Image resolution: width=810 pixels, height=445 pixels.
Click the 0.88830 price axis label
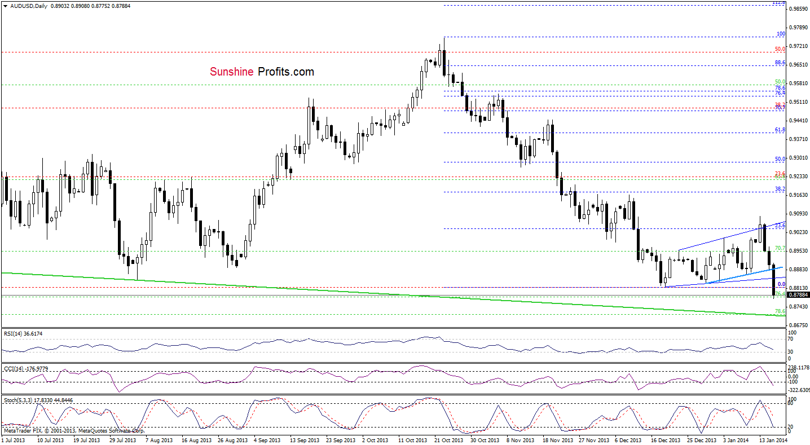pos(799,270)
